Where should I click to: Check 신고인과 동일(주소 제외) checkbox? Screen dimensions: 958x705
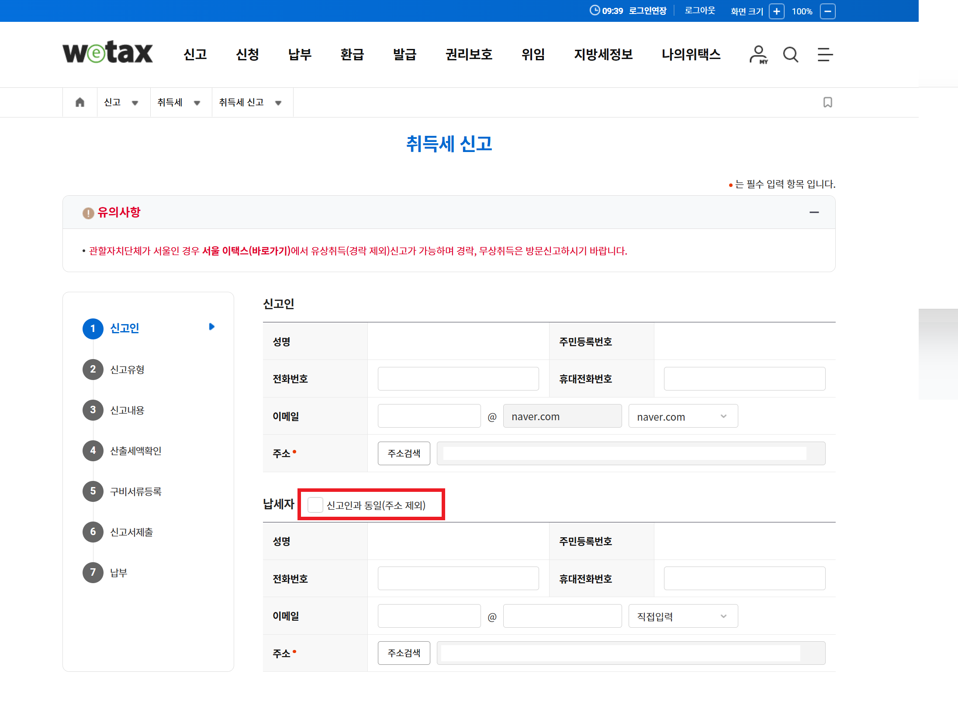coord(315,505)
